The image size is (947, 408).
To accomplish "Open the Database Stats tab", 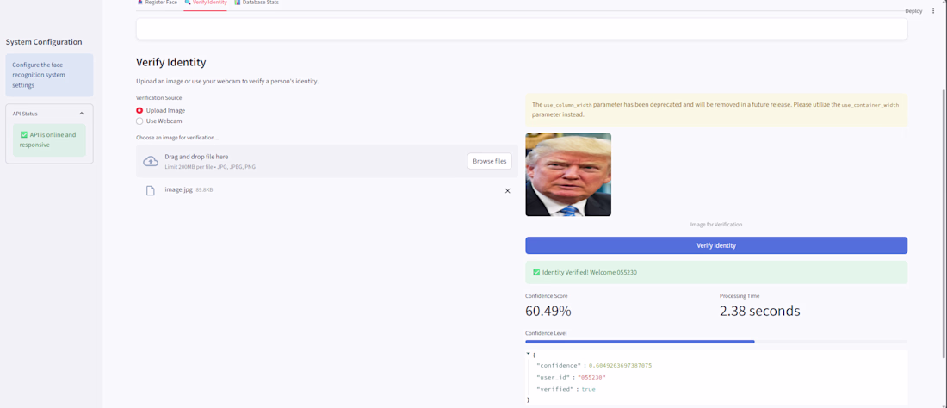I will point(257,3).
